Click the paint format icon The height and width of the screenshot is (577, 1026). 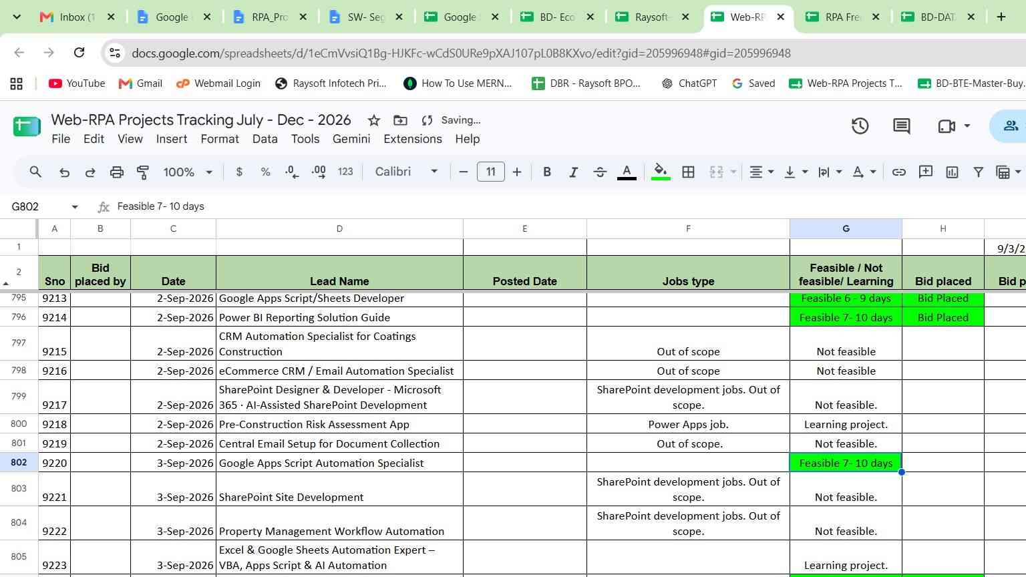click(143, 172)
